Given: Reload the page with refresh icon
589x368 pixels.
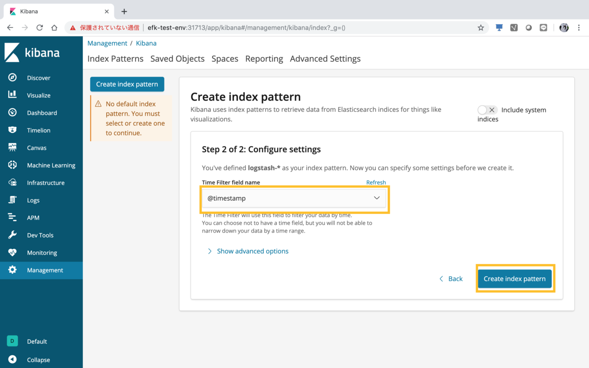Looking at the screenshot, I should [40, 28].
